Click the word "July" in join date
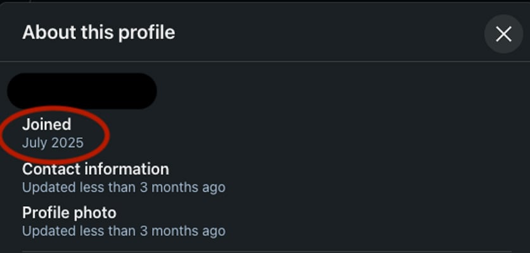The width and height of the screenshot is (530, 253). point(35,143)
